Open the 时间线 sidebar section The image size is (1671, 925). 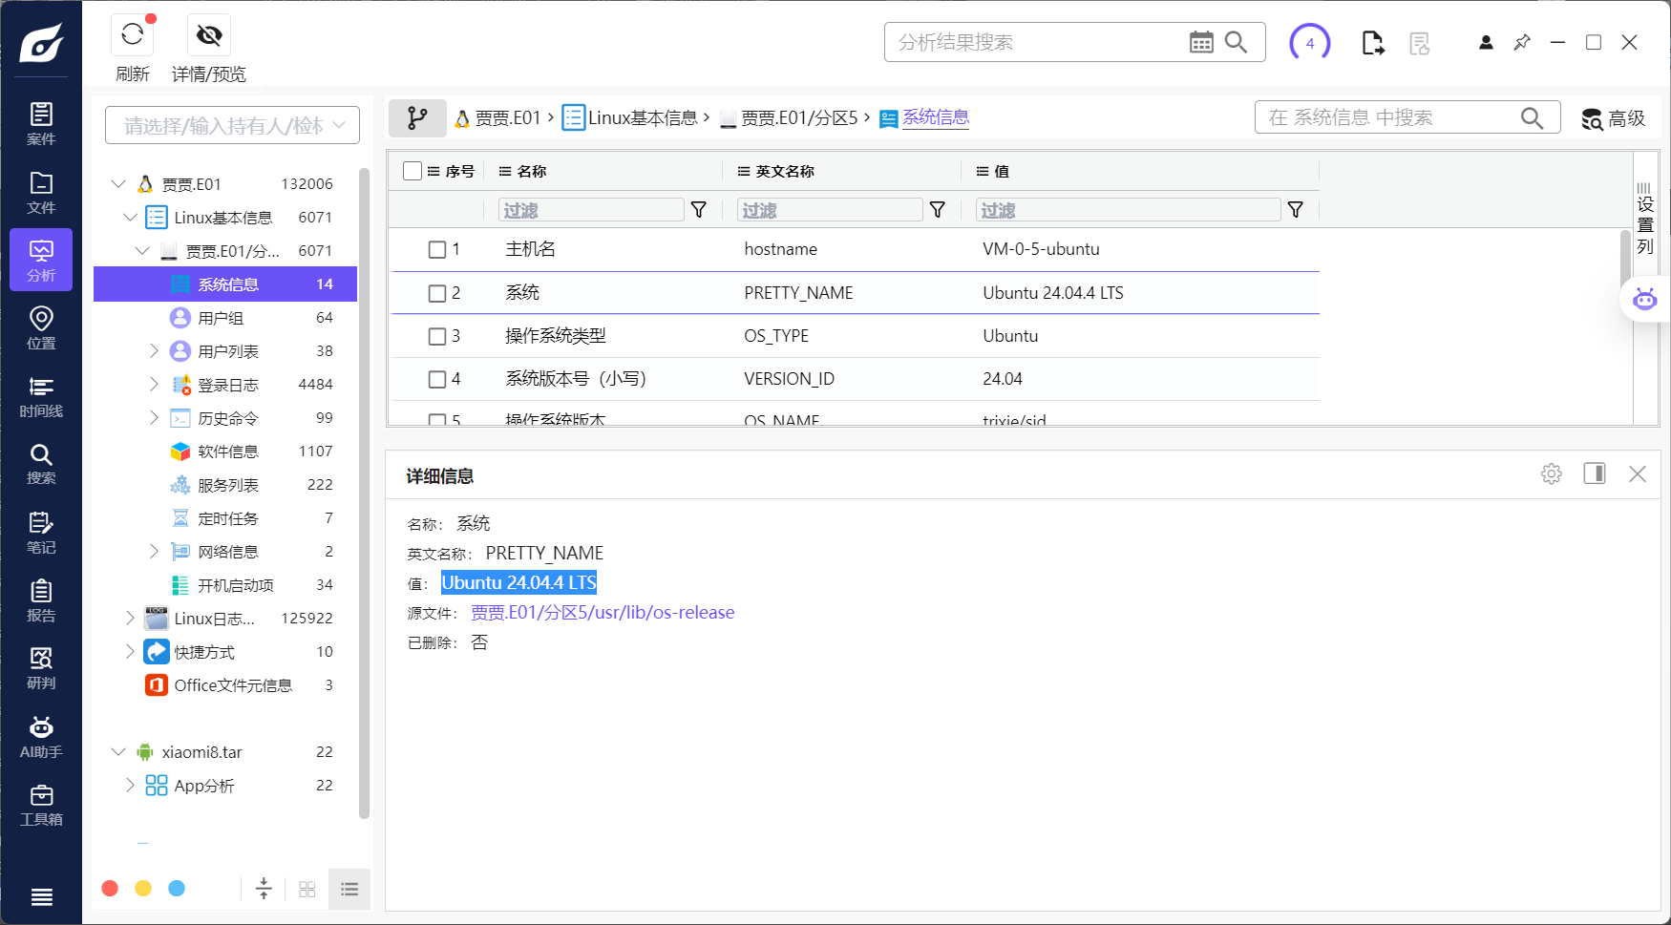[41, 396]
